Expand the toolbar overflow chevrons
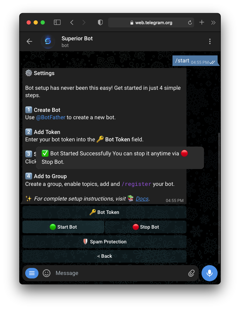 pos(213,22)
